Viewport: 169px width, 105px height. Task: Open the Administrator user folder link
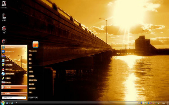pyautogui.click(x=33, y=51)
